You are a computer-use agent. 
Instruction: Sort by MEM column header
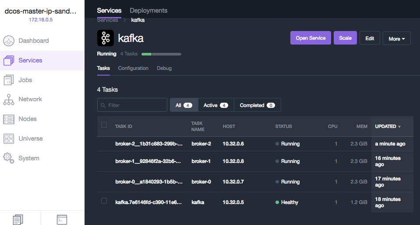click(x=362, y=126)
